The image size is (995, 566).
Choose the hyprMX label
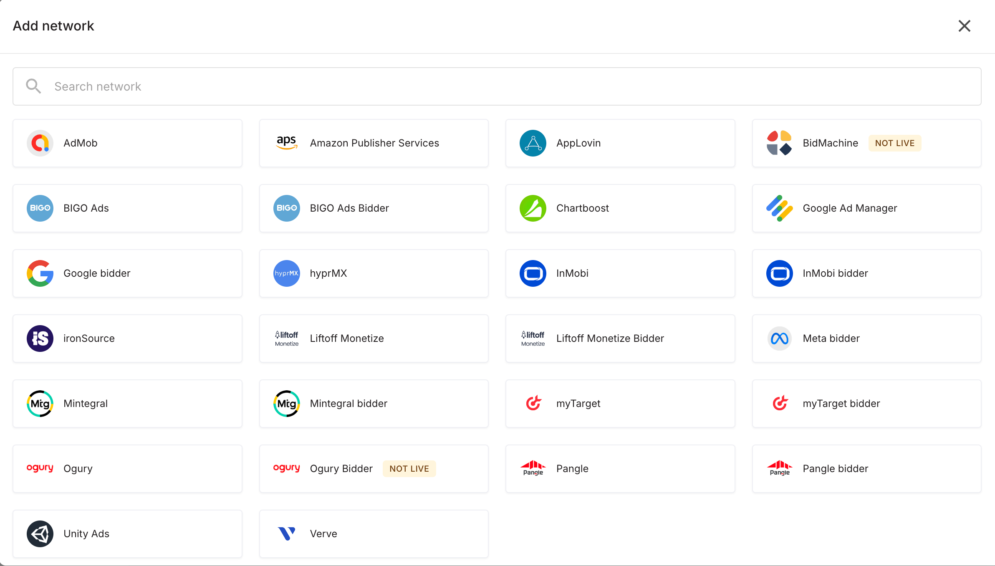tap(328, 273)
